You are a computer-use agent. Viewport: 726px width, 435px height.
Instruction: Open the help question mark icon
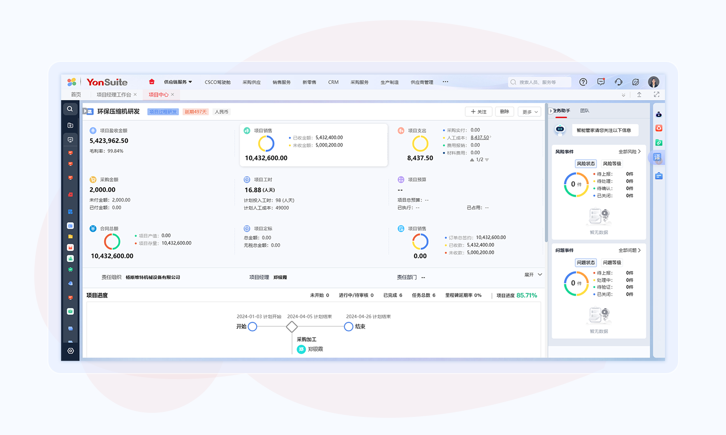583,82
